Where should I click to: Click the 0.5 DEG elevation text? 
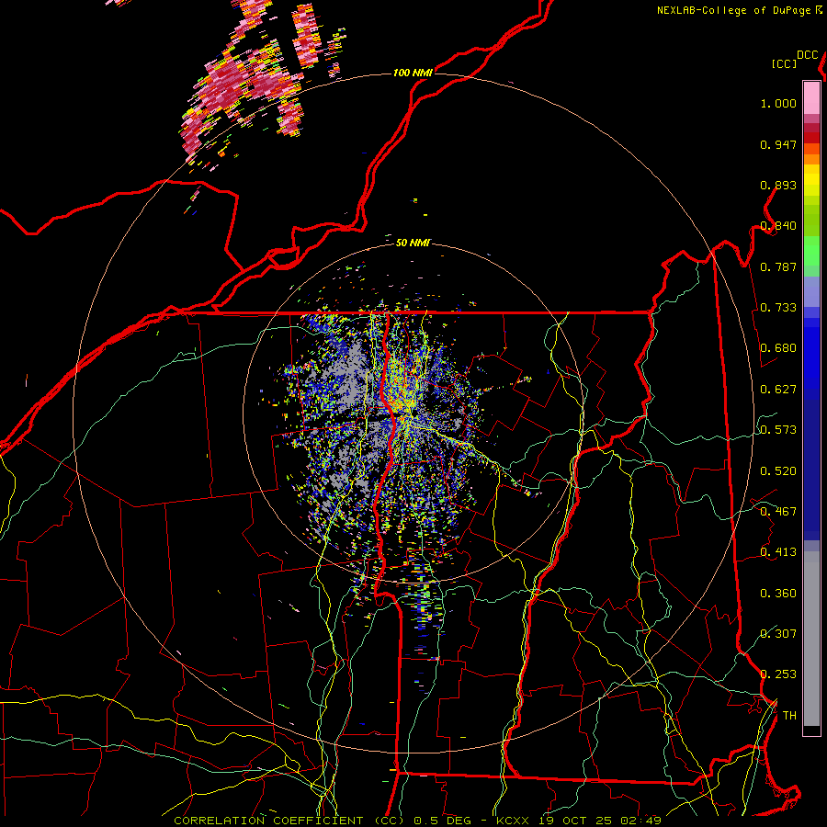pos(443,821)
